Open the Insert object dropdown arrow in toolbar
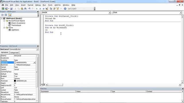Image resolution: width=184 pixels, height=103 pixels. [x=9, y=9]
